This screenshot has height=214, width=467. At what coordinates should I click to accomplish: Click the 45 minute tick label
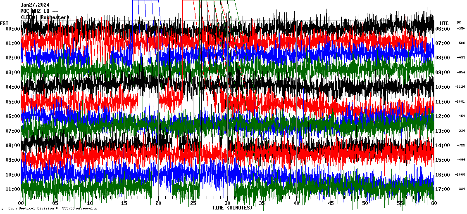click(x=331, y=203)
